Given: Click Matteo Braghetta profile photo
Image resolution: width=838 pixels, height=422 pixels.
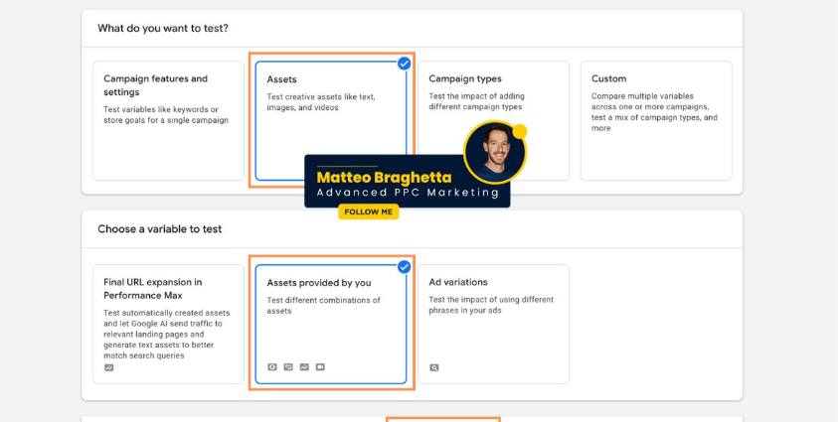Looking at the screenshot, I should pos(494,152).
